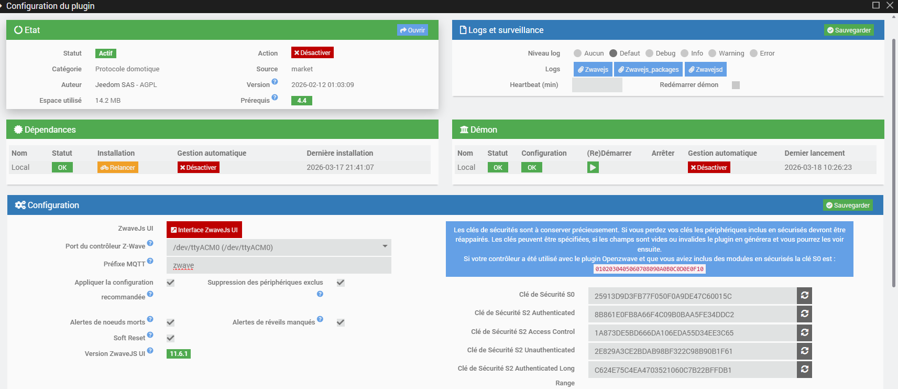Toggle Appliquer la configuration recommandée checkbox

pos(170,283)
